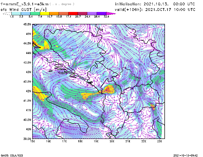
Task: Click the legend value 1.6
Action: tap(12, 17)
